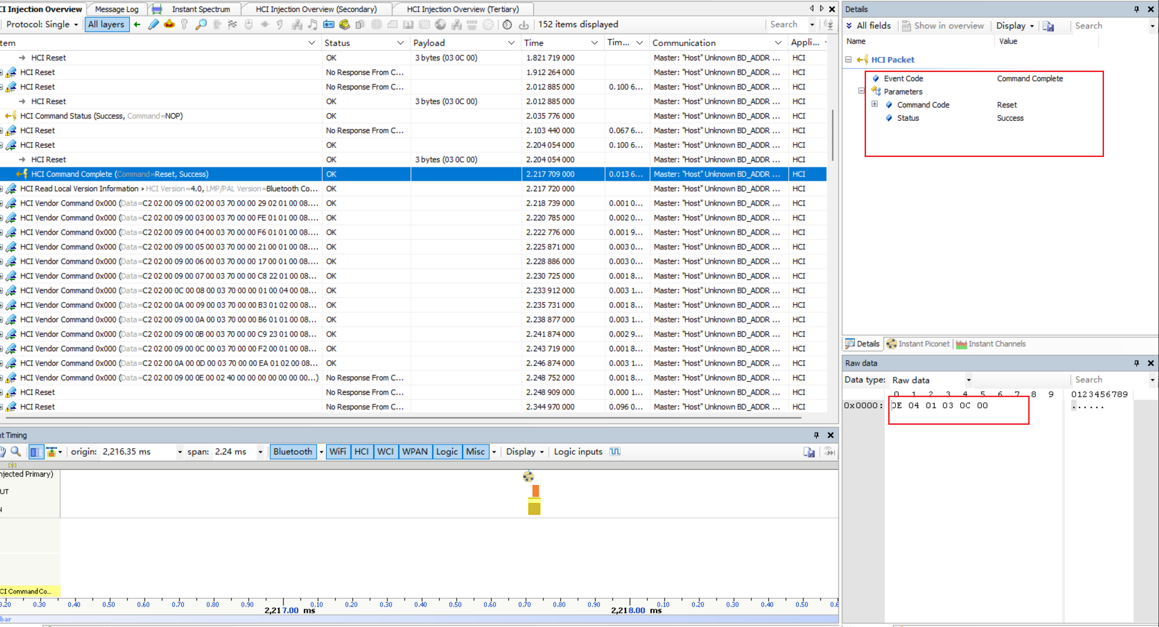Toggle the All layers filter button
This screenshot has height=627, width=1159.
click(106, 24)
